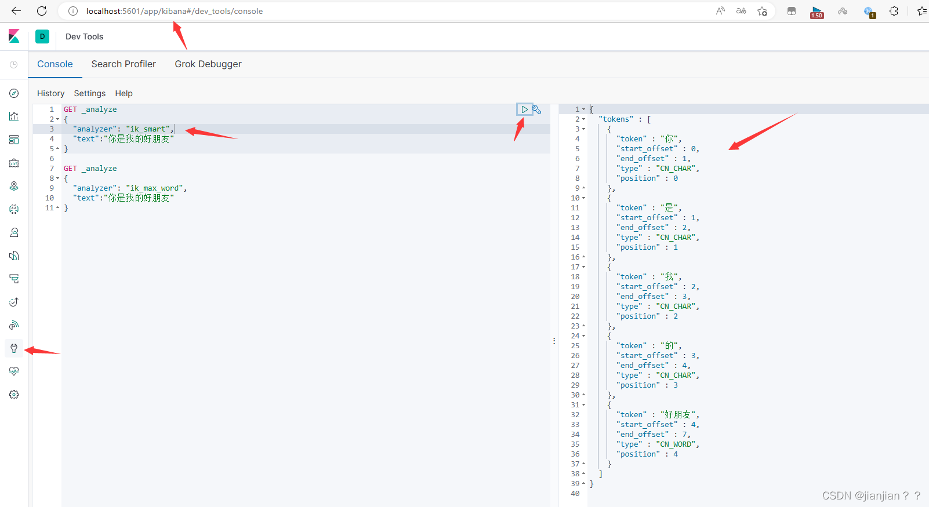The width and height of the screenshot is (929, 507).
Task: Select Dev Tools wrench icon in sidebar
Action: pyautogui.click(x=14, y=348)
